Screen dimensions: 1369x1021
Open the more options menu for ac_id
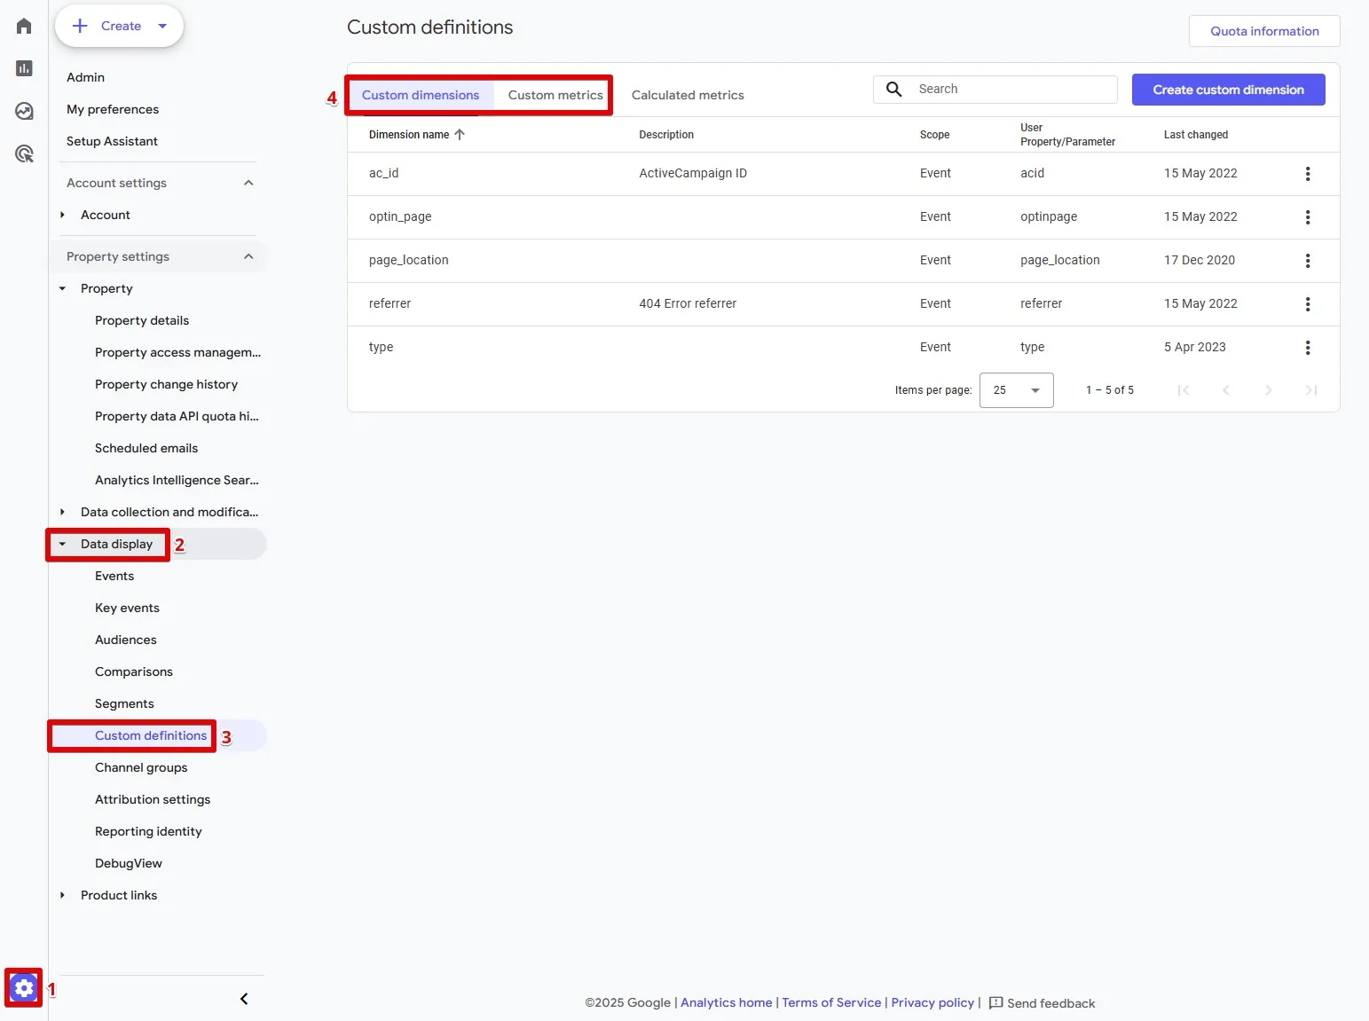[1307, 174]
